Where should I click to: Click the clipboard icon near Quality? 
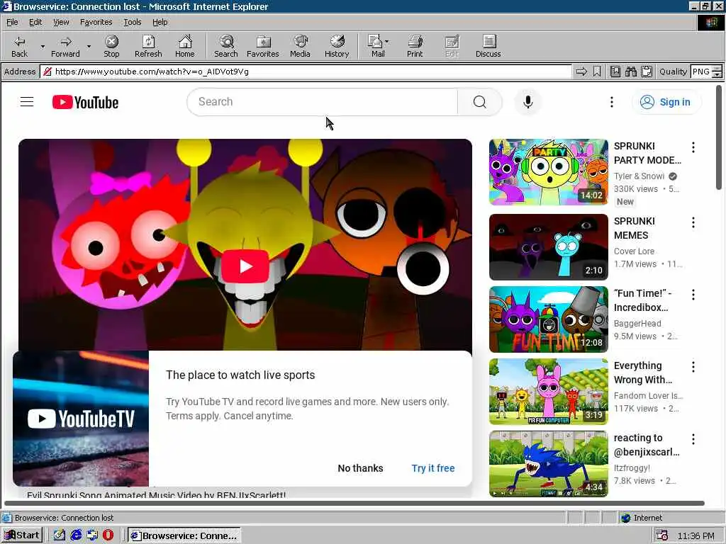tap(647, 72)
